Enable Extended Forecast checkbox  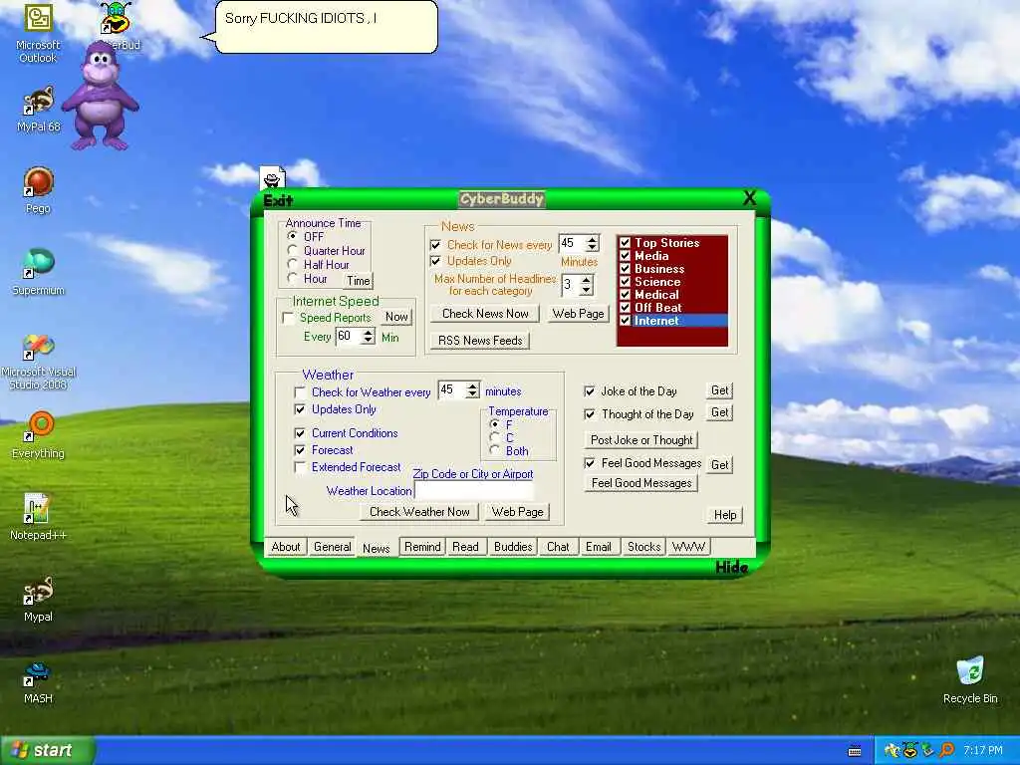300,467
